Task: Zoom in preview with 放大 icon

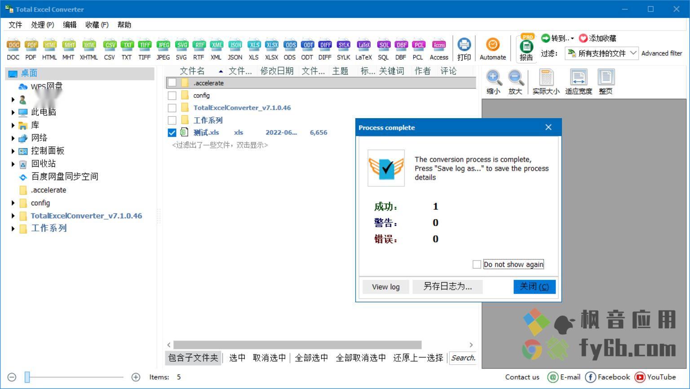Action: pyautogui.click(x=515, y=82)
